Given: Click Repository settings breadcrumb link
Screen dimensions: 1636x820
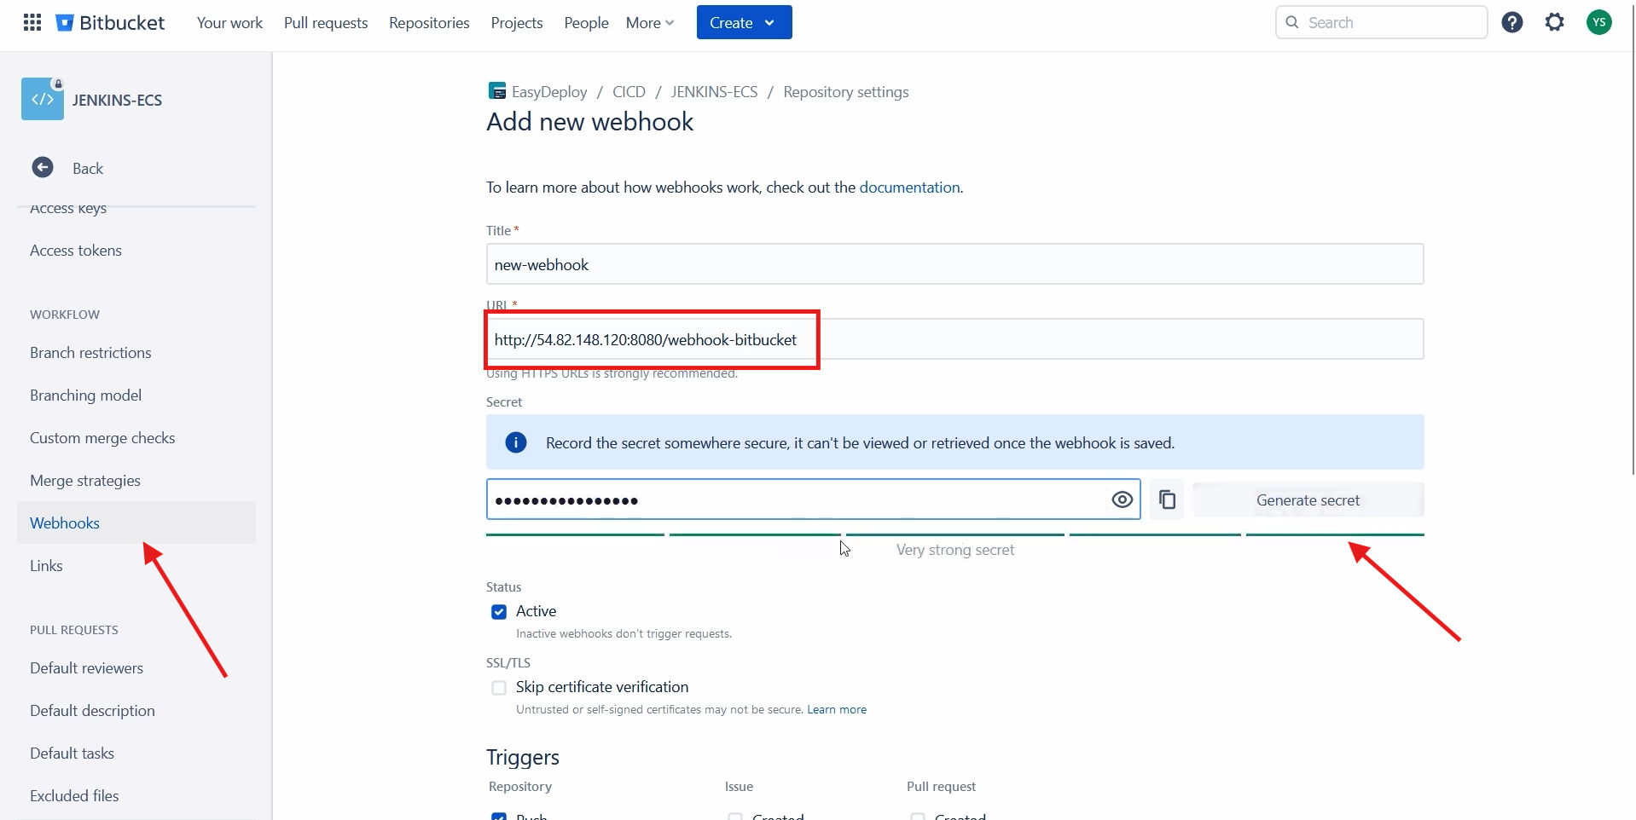Looking at the screenshot, I should 845,92.
